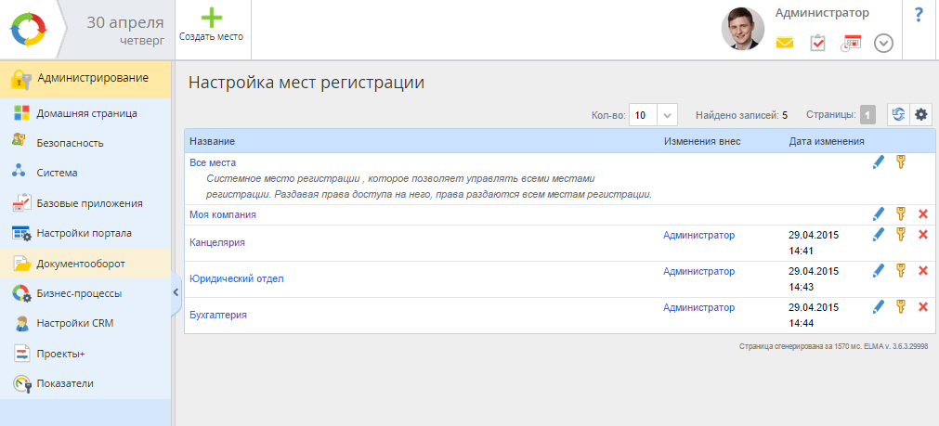Click the ELMA logo home icon
The image size is (939, 426).
pyautogui.click(x=28, y=30)
